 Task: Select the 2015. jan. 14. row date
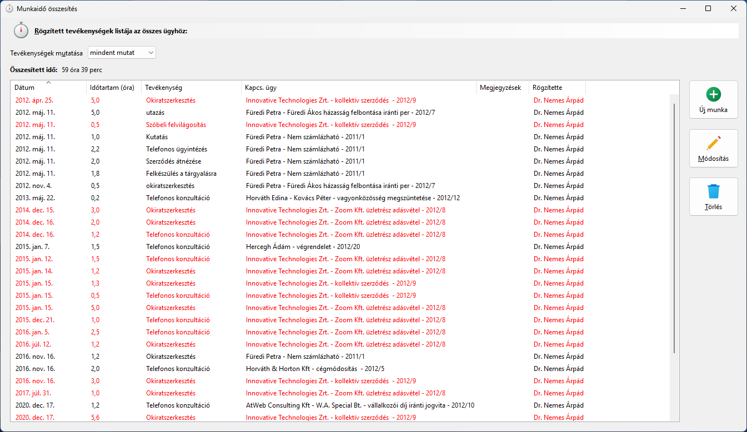(34, 271)
